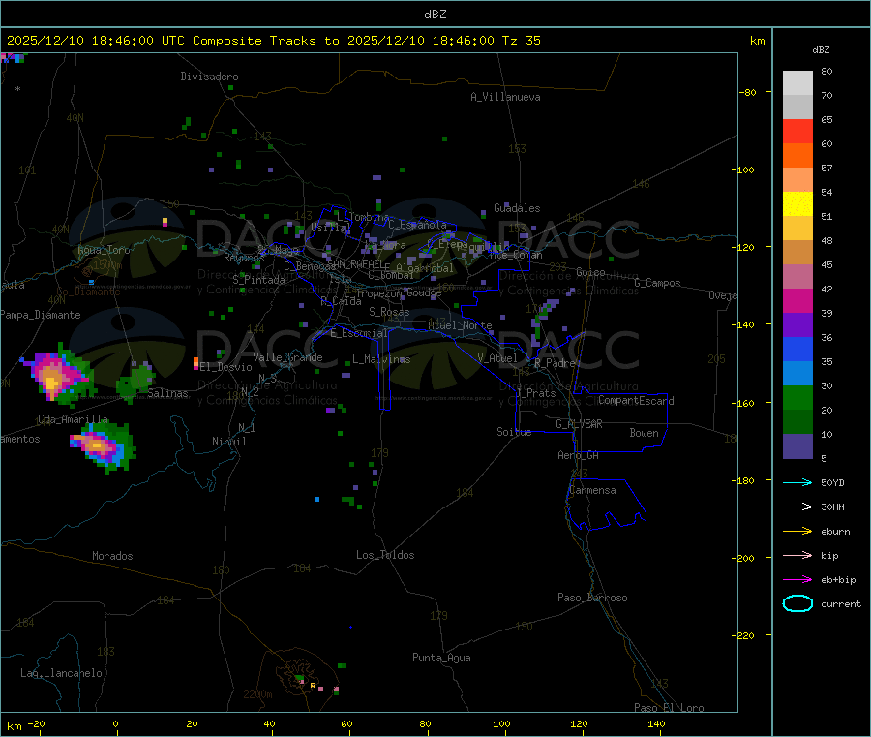
Task: Select the magenta 39–42 dBZ swatch
Action: pyautogui.click(x=797, y=300)
